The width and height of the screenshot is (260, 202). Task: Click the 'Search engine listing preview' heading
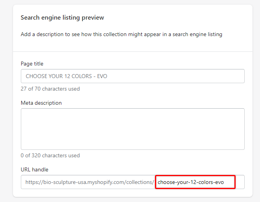(62, 18)
